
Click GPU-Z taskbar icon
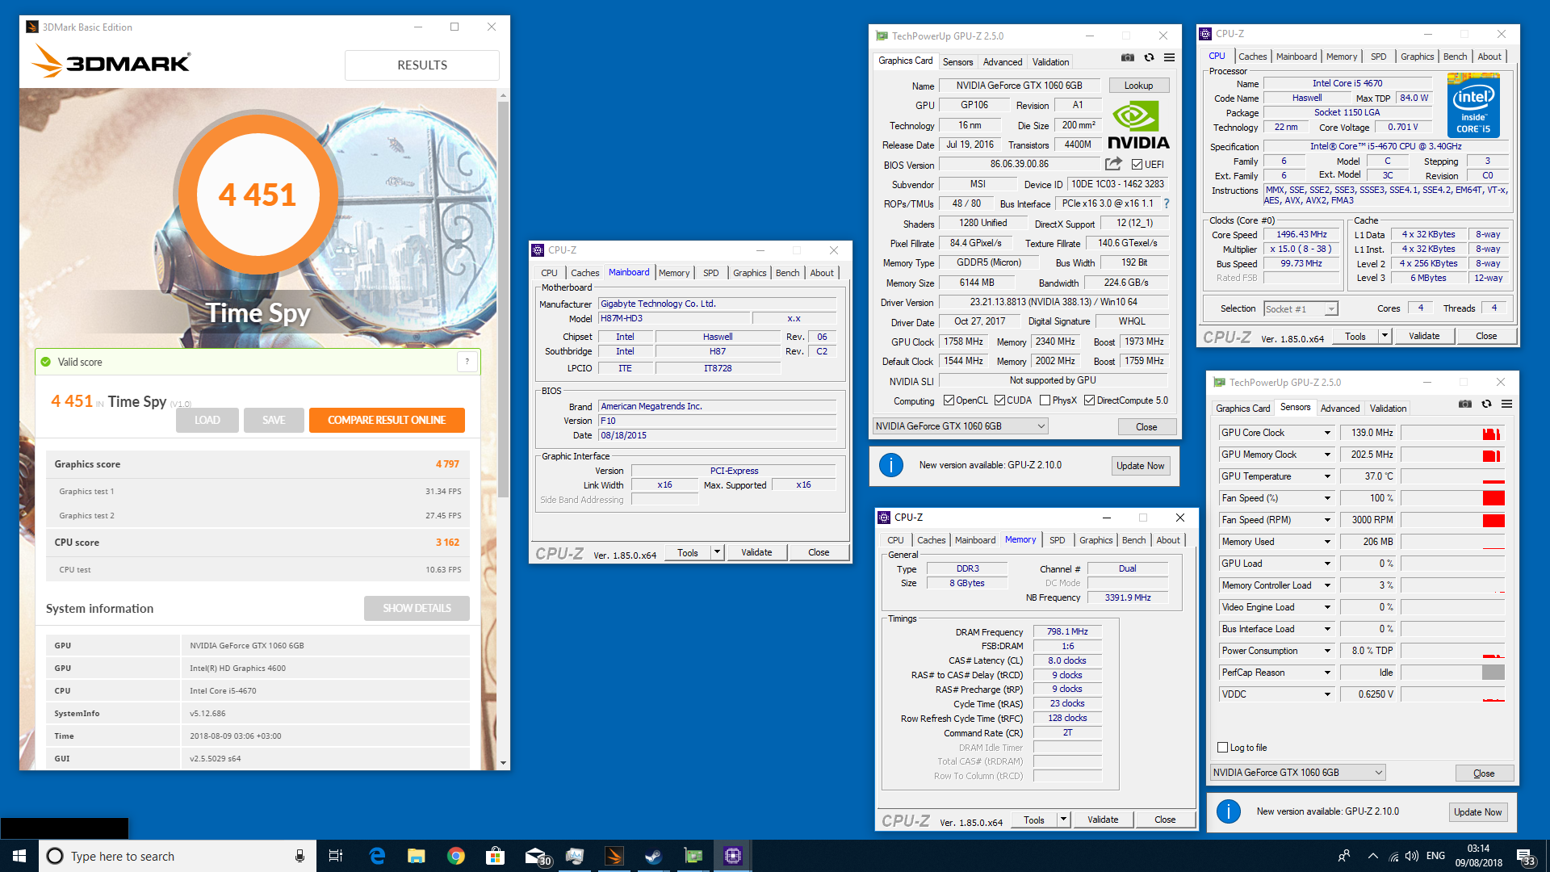pos(693,856)
